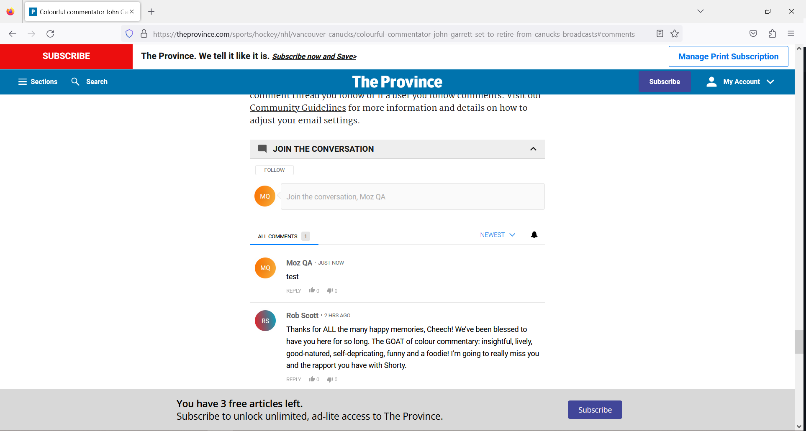Open the browser extensions icon
This screenshot has height=431, width=806.
coord(772,33)
